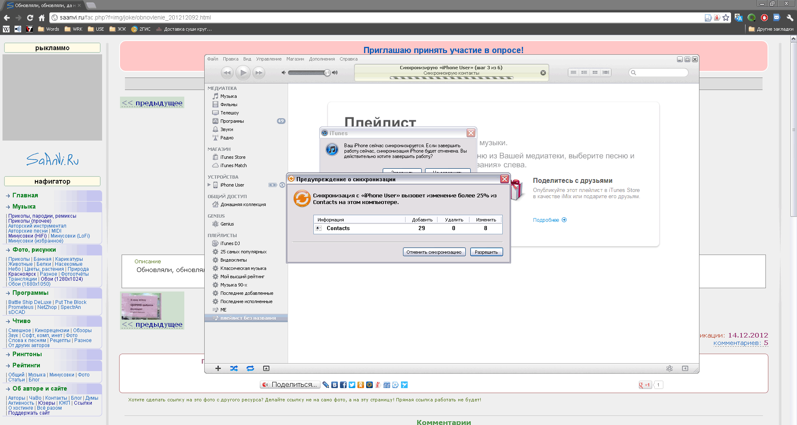797x425 pixels.
Task: Share via the Odnoklassniki icon
Action: coord(361,385)
